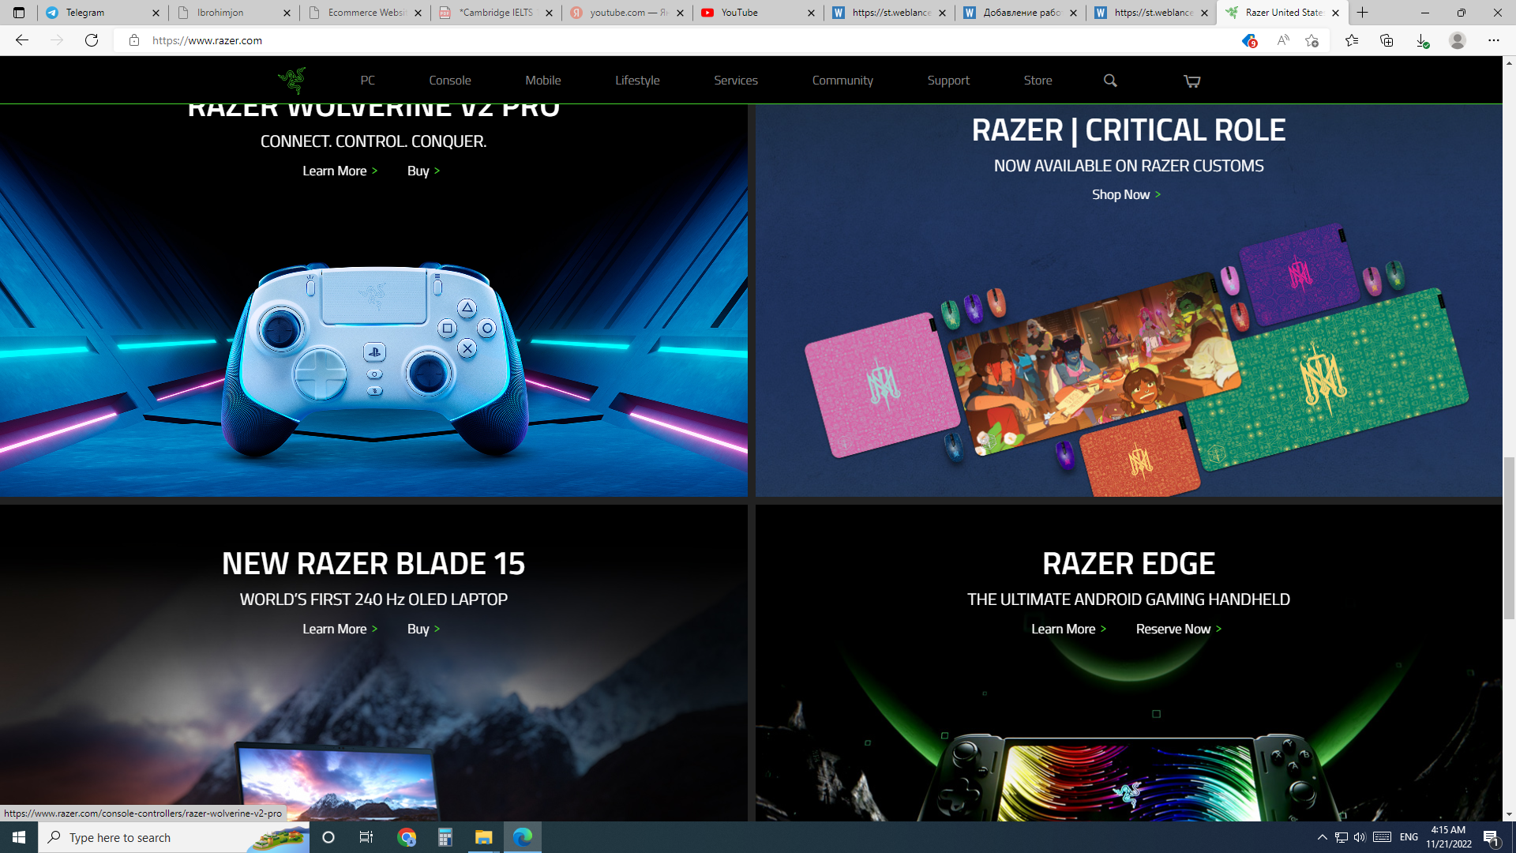Open the Store navigation menu
Viewport: 1516px width, 853px height.
pyautogui.click(x=1038, y=81)
